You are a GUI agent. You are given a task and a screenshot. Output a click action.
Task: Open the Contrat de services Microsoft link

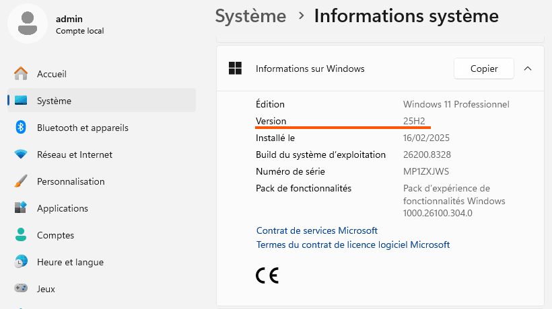pyautogui.click(x=317, y=230)
